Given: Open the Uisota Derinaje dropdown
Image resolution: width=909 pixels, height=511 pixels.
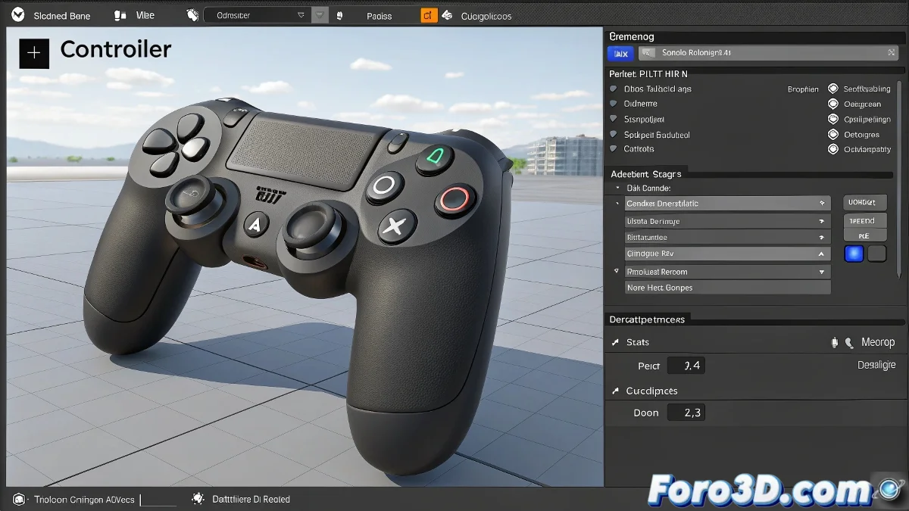Looking at the screenshot, I should (x=727, y=221).
